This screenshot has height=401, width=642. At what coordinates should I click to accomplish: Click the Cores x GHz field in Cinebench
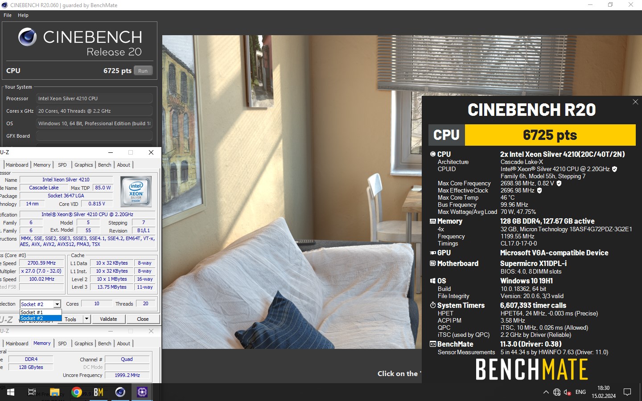(94, 111)
